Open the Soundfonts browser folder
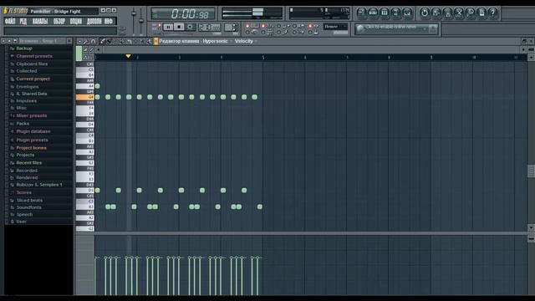The height and width of the screenshot is (301, 535). (x=28, y=207)
